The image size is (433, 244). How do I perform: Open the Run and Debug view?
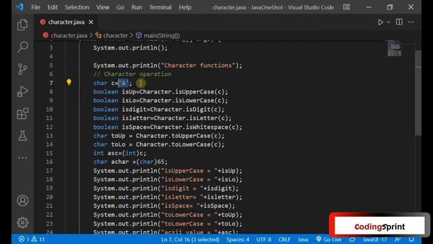point(22,91)
